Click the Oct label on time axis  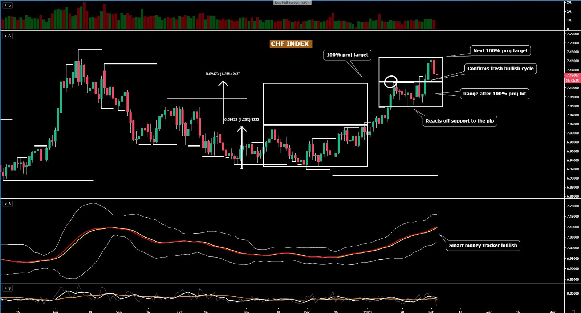pos(180,312)
